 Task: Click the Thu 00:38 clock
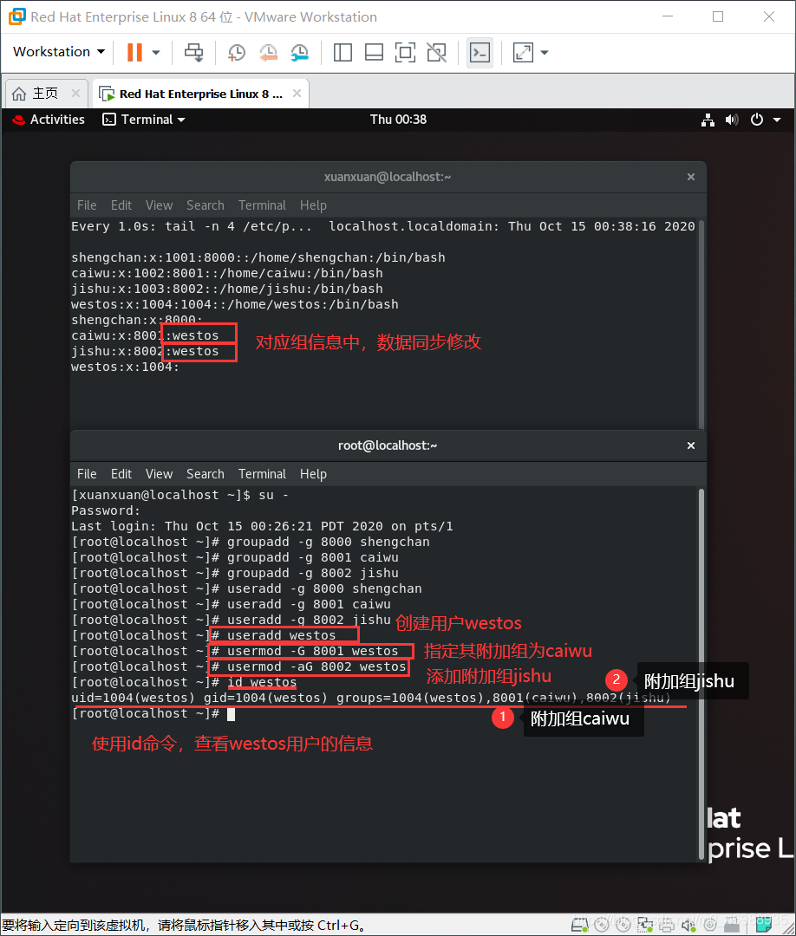[398, 120]
